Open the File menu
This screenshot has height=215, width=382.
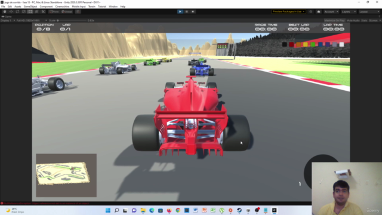pos(3,7)
